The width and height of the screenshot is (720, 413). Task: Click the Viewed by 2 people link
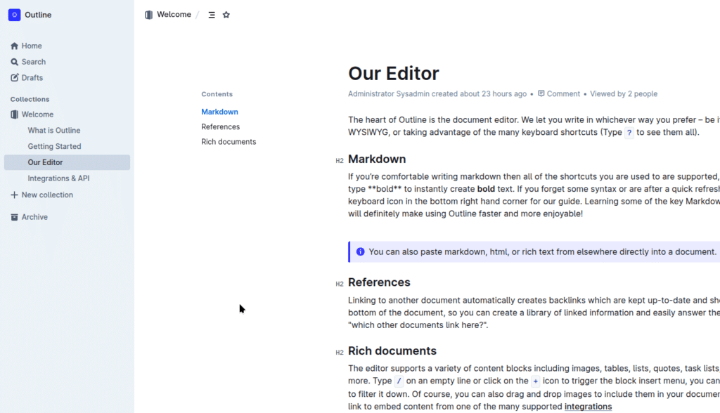click(x=624, y=94)
